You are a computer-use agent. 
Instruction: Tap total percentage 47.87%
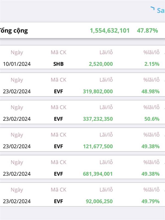pyautogui.click(x=147, y=31)
